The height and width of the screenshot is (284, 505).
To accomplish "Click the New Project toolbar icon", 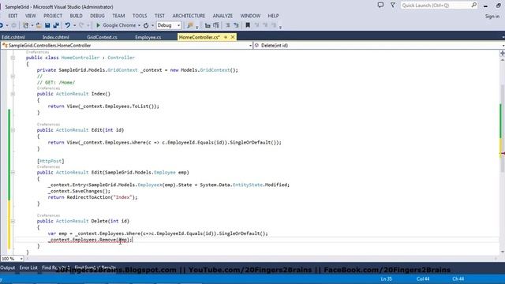I will (25, 25).
